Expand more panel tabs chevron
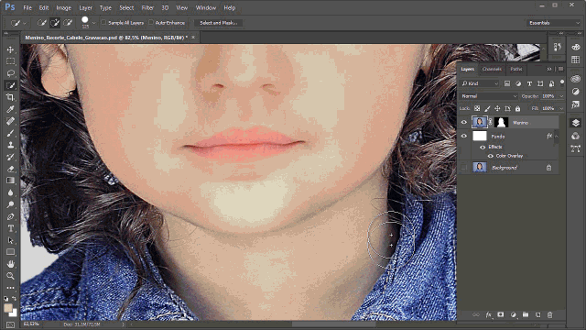This screenshot has width=586, height=330. [549, 70]
